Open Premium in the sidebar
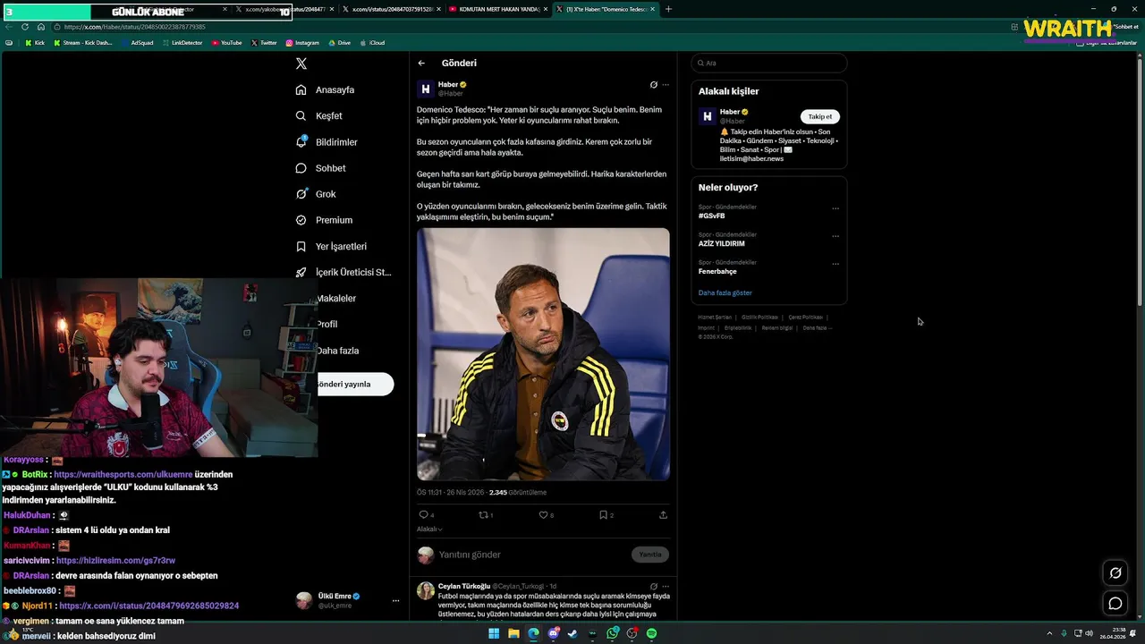The image size is (1145, 644). pyautogui.click(x=324, y=219)
